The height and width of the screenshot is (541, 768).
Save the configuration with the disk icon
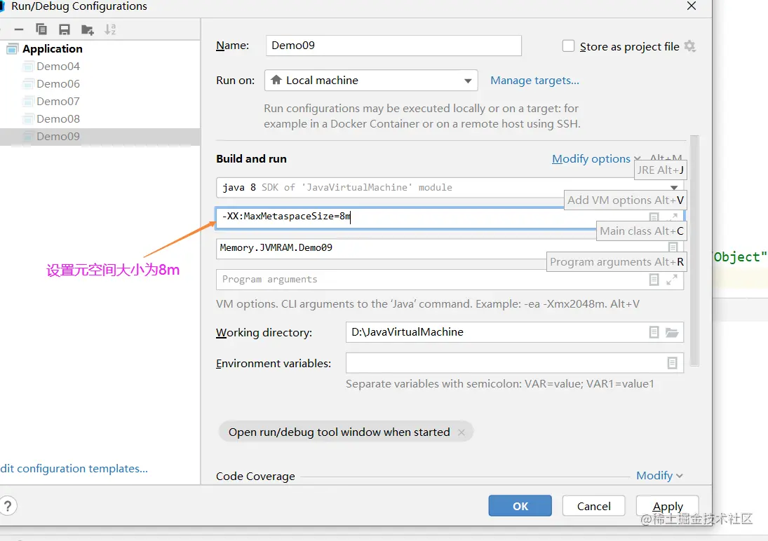click(64, 29)
